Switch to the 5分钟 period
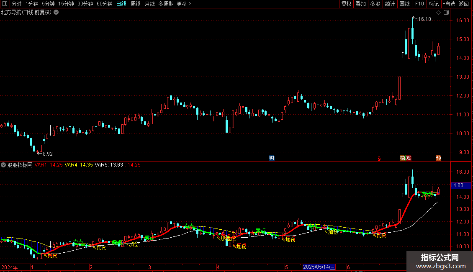Image resolution: width=473 pixels, height=272 pixels. (48, 4)
